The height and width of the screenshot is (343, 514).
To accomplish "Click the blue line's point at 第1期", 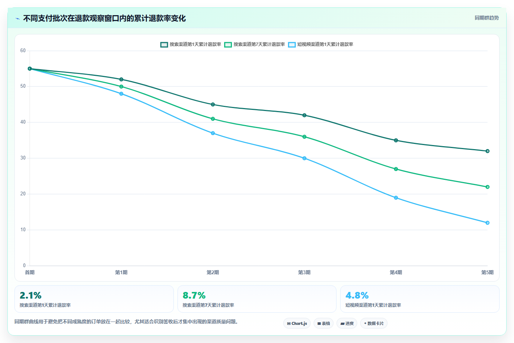I will tap(121, 94).
